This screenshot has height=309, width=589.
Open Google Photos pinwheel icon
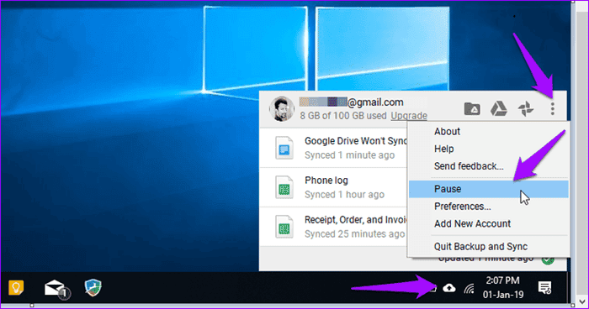click(x=526, y=109)
